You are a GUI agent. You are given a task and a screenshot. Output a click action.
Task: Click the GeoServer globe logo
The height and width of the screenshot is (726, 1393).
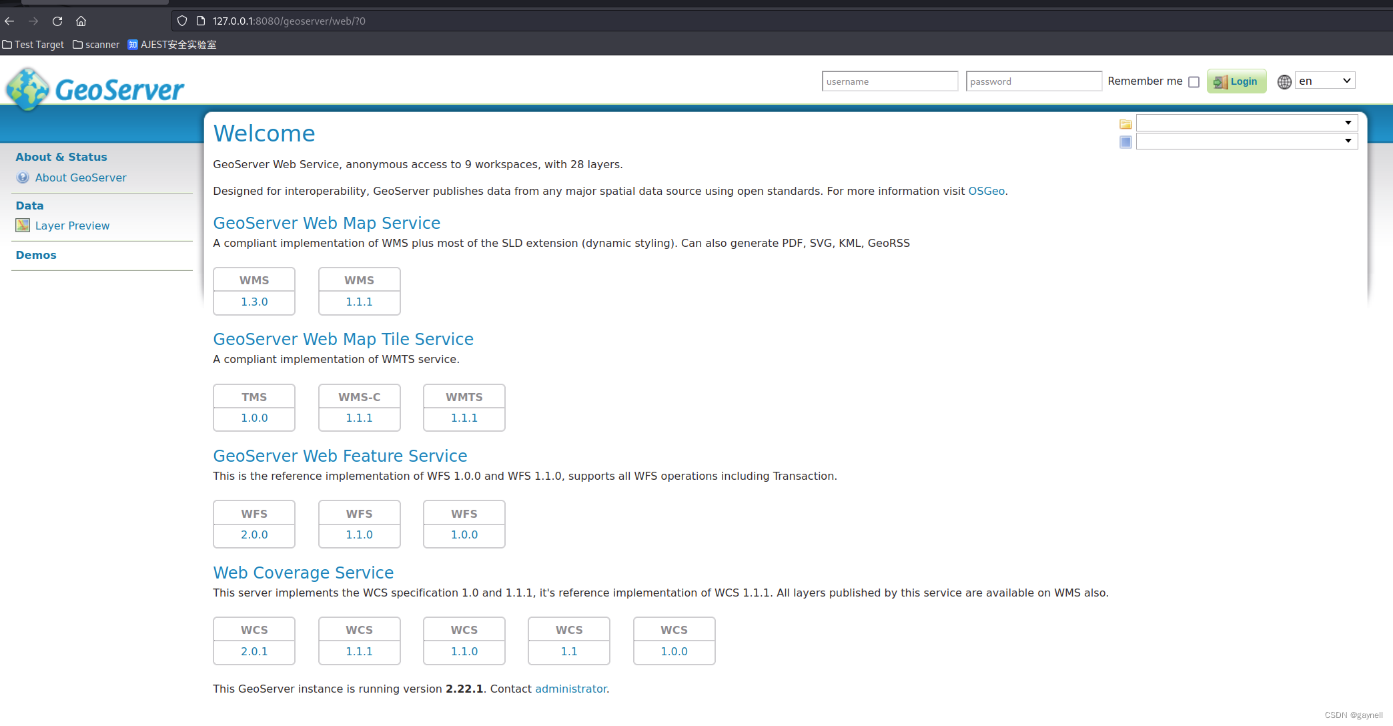27,89
